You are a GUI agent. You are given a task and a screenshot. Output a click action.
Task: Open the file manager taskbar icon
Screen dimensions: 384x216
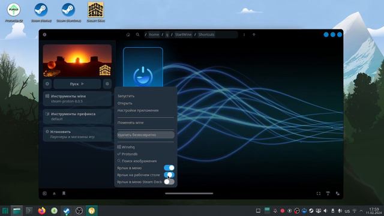[17, 211]
